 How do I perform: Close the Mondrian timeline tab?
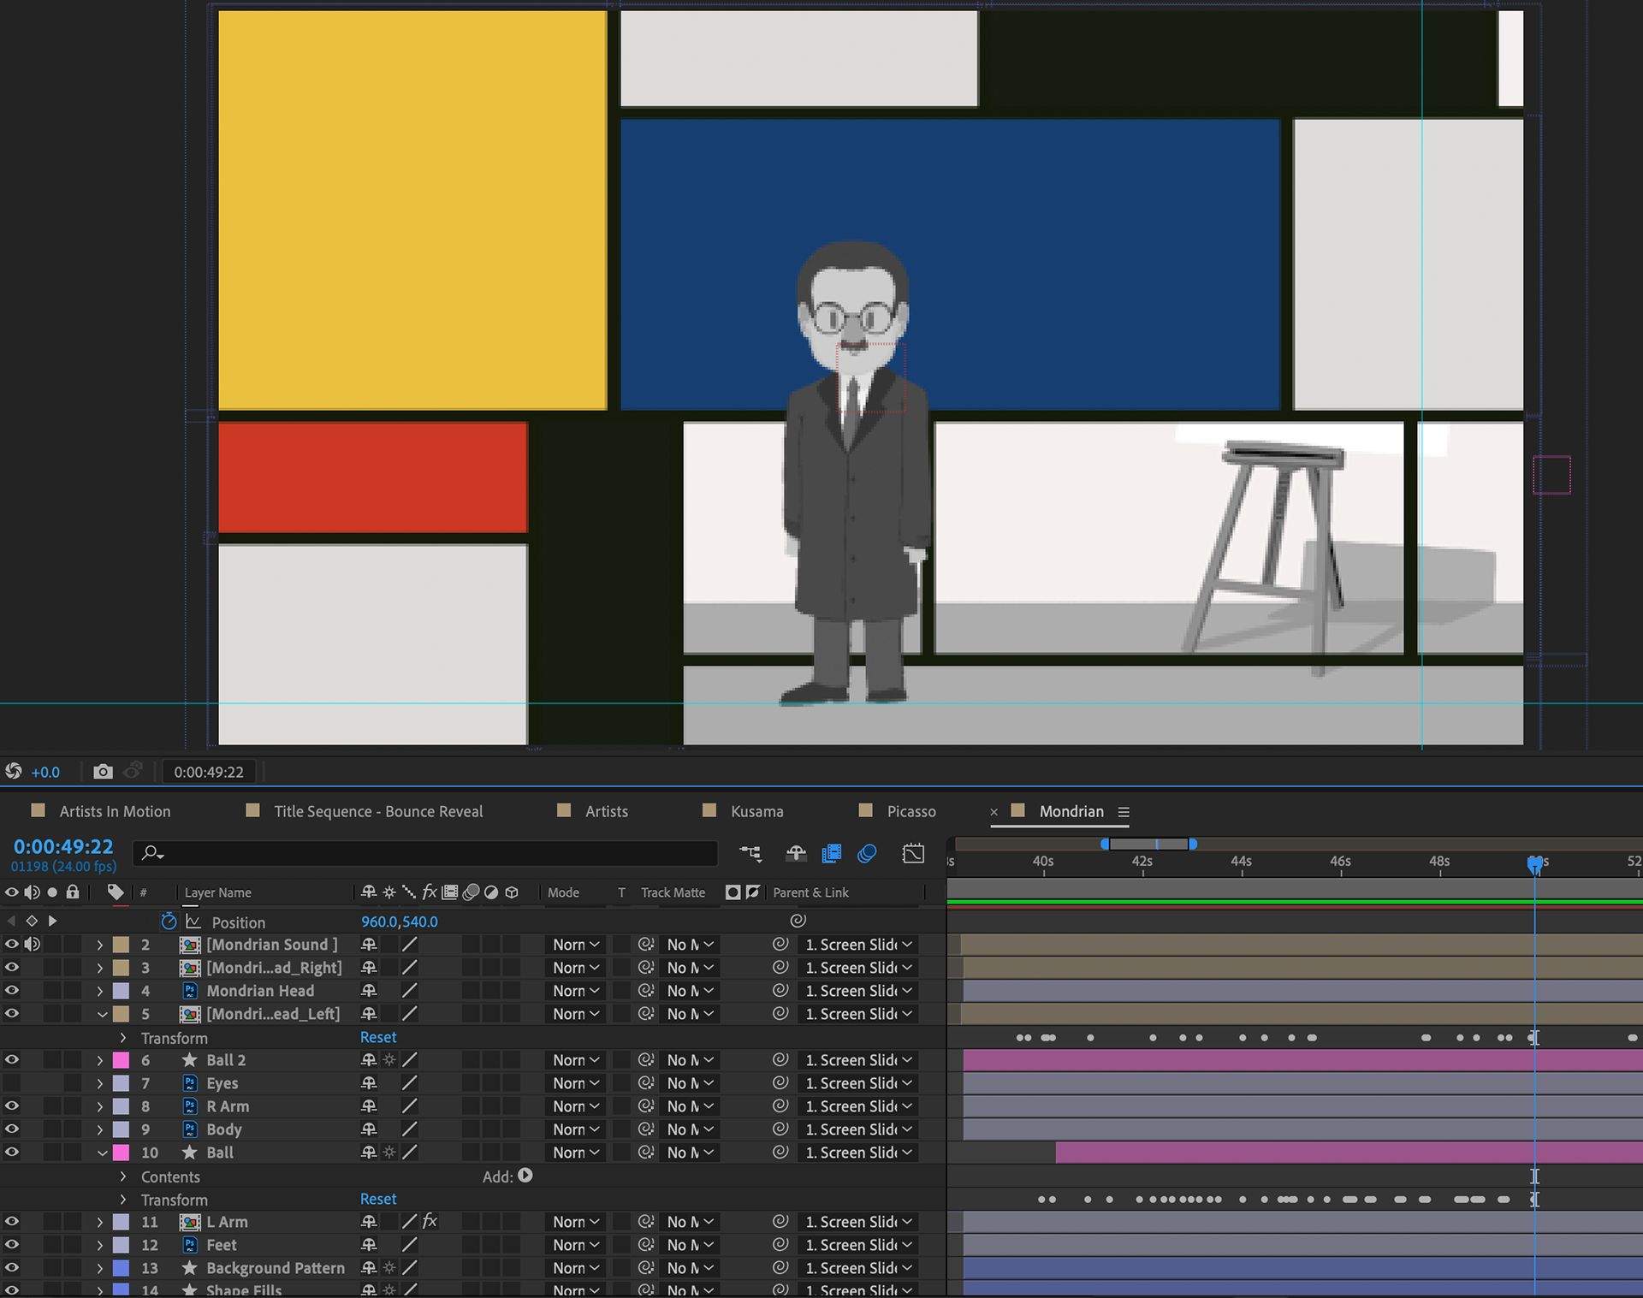click(x=994, y=812)
